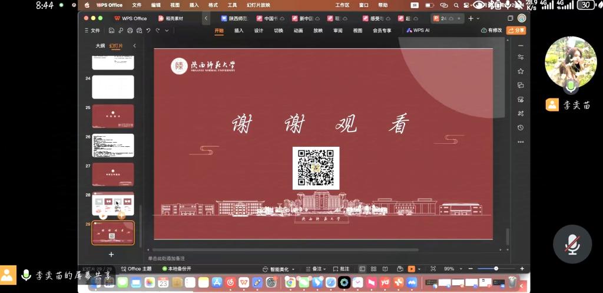The height and width of the screenshot is (293, 603).
Task: Switch to the 视图 ribbon tab
Action: (x=357, y=31)
